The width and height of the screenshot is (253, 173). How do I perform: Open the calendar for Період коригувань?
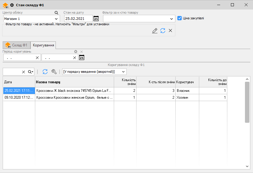point(82,58)
